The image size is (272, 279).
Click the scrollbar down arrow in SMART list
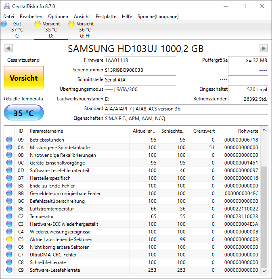click(x=264, y=271)
